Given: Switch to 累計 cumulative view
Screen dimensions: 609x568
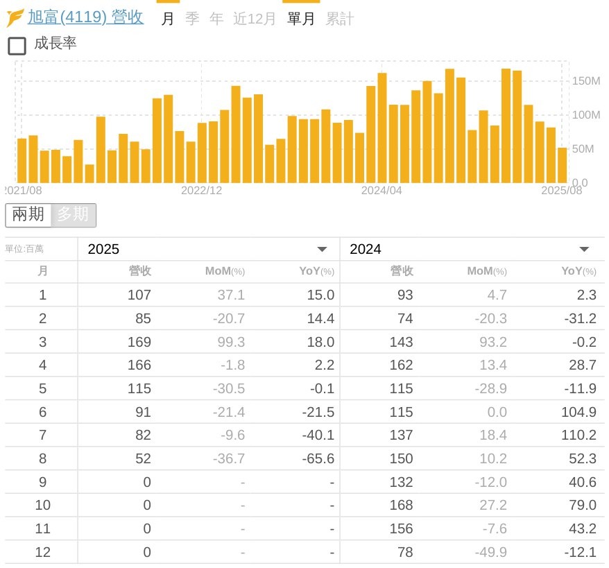Looking at the screenshot, I should click(339, 19).
